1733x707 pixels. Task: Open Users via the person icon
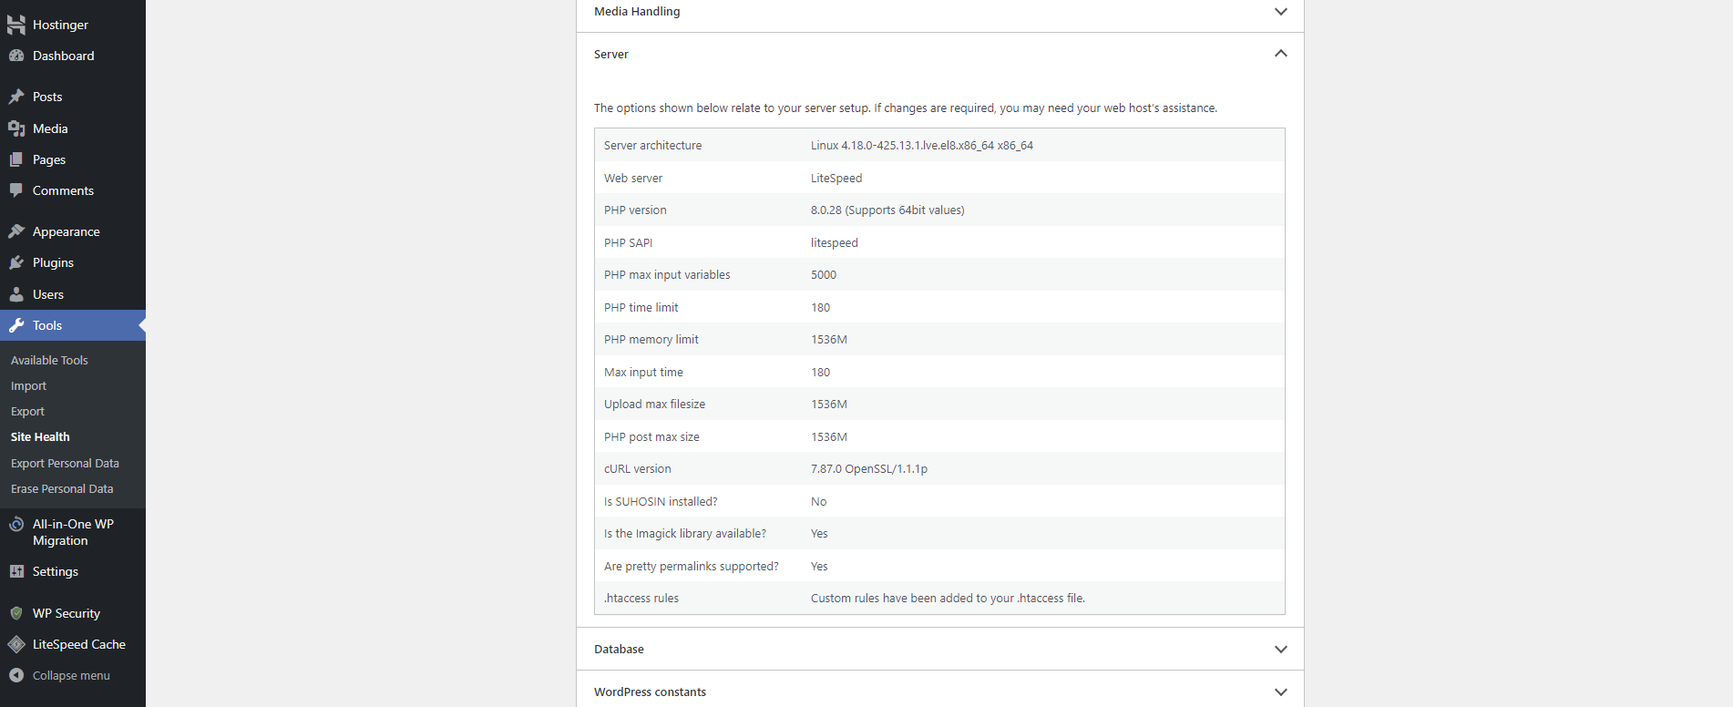16,294
